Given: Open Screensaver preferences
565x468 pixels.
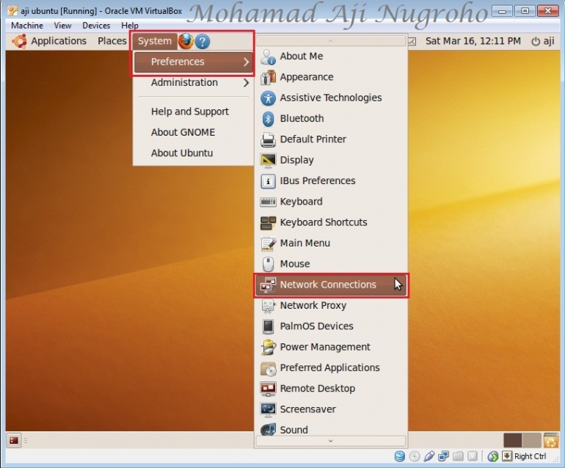Looking at the screenshot, I should click(x=331, y=409).
